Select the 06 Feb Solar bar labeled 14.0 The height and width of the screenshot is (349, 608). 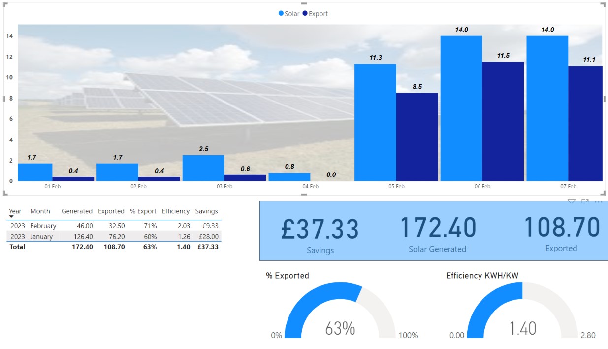click(461, 108)
